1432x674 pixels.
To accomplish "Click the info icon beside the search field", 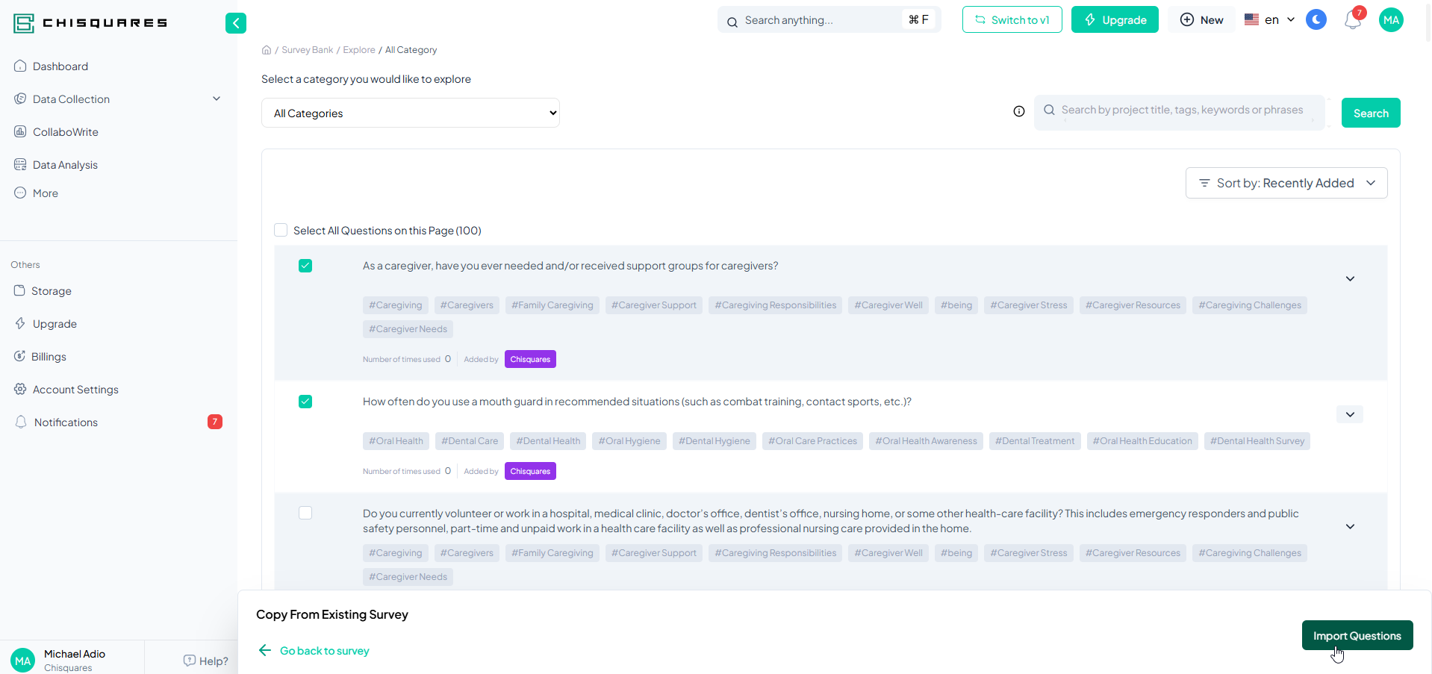I will 1018,111.
